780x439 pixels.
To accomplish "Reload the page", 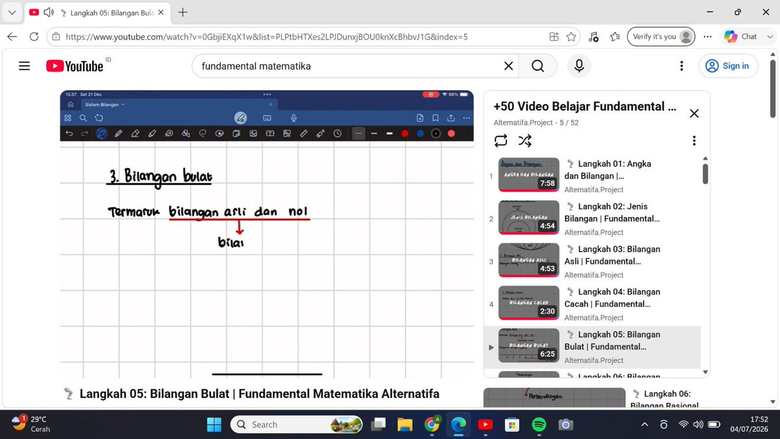I will pos(34,36).
